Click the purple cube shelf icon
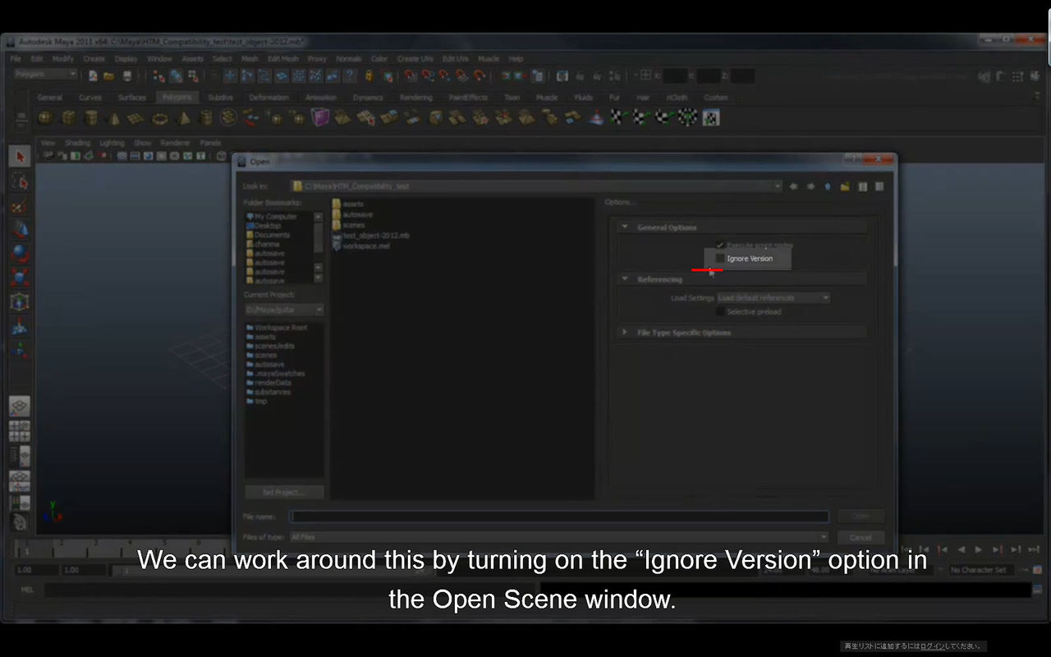Screen dimensions: 1051x657 tap(319, 117)
